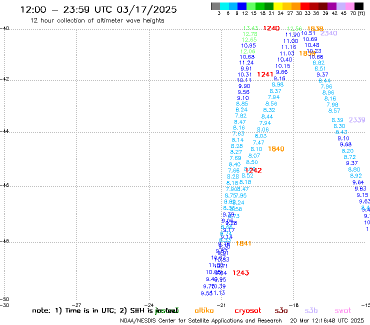Select the red 1242 time marker

pos(253,170)
